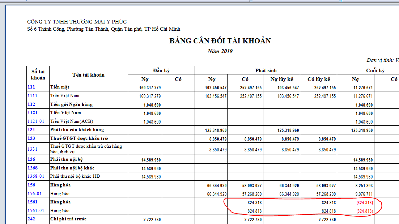
Task: Select 'Phải thu của khách hàng' account name
Action: coord(77,130)
